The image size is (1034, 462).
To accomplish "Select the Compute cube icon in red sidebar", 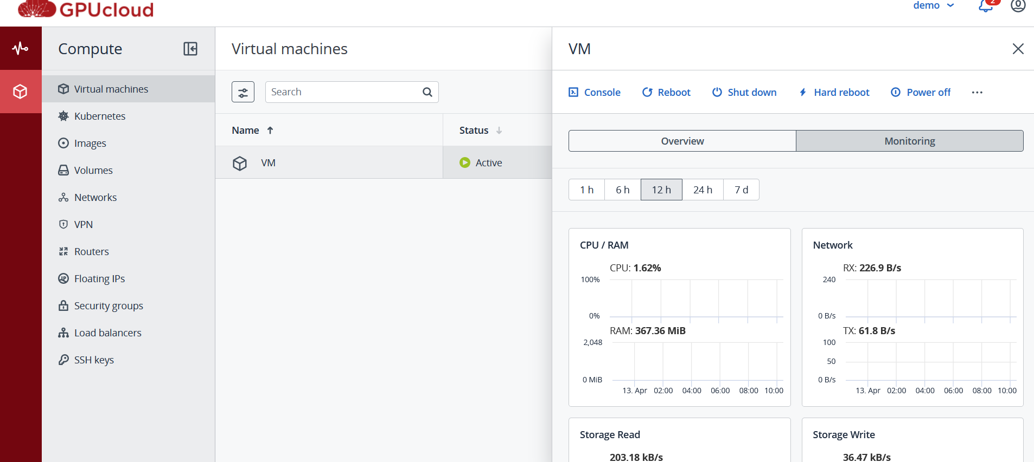I will point(21,92).
